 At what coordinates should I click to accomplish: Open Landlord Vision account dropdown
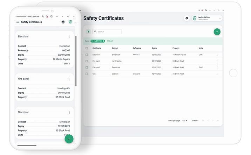(x=207, y=18)
